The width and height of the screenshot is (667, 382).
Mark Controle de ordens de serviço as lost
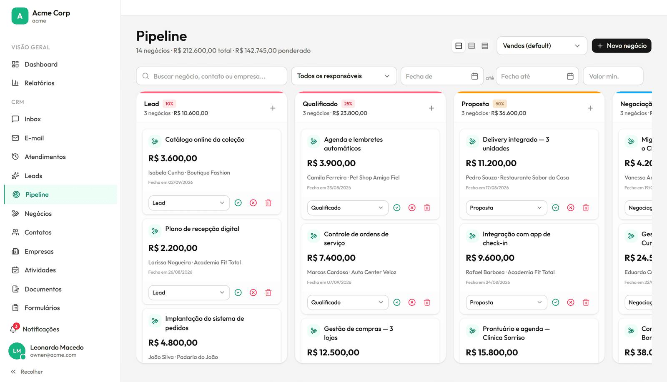(x=412, y=302)
